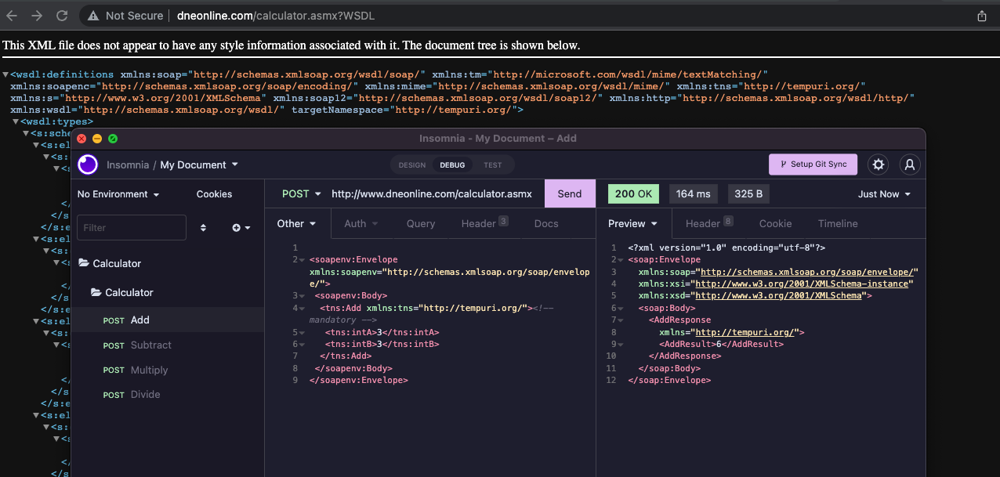Click Setup Git Sync button
This screenshot has width=1000, height=477.
click(813, 164)
